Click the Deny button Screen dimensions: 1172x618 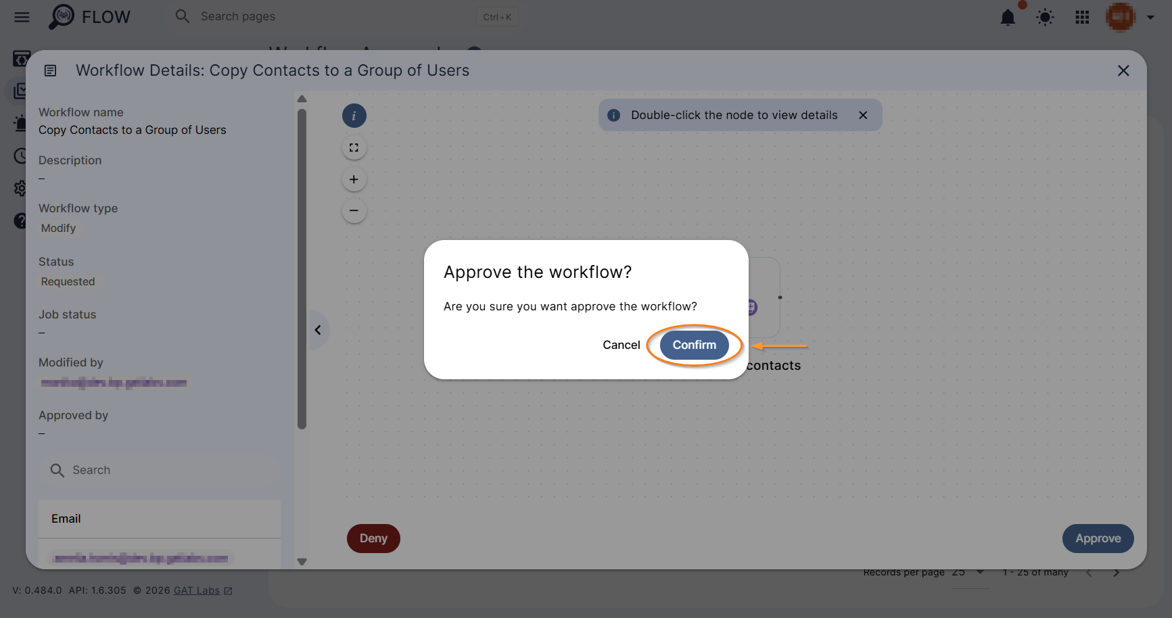pos(373,538)
